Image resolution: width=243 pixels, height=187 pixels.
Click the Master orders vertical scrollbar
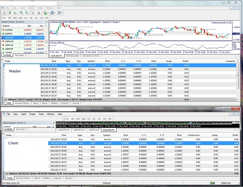tap(238, 79)
